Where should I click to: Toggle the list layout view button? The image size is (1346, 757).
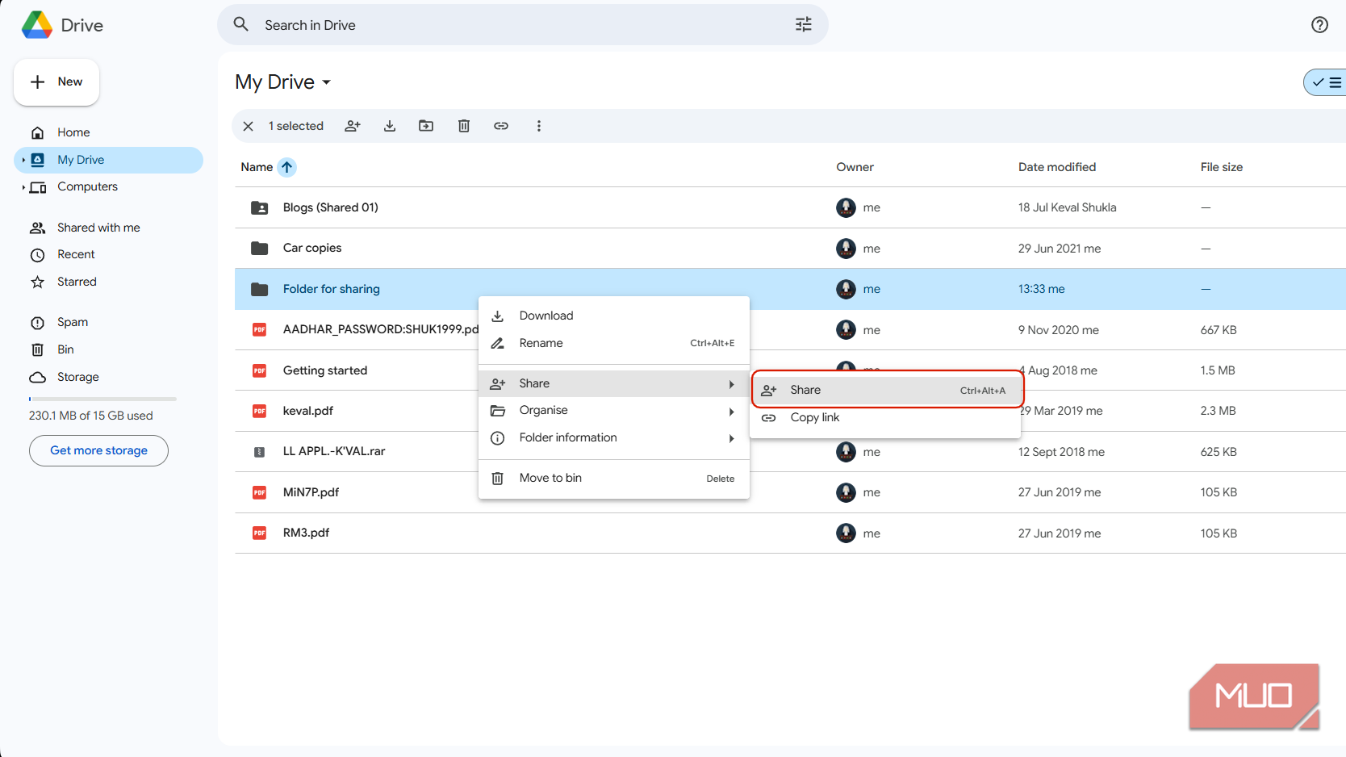[1325, 82]
